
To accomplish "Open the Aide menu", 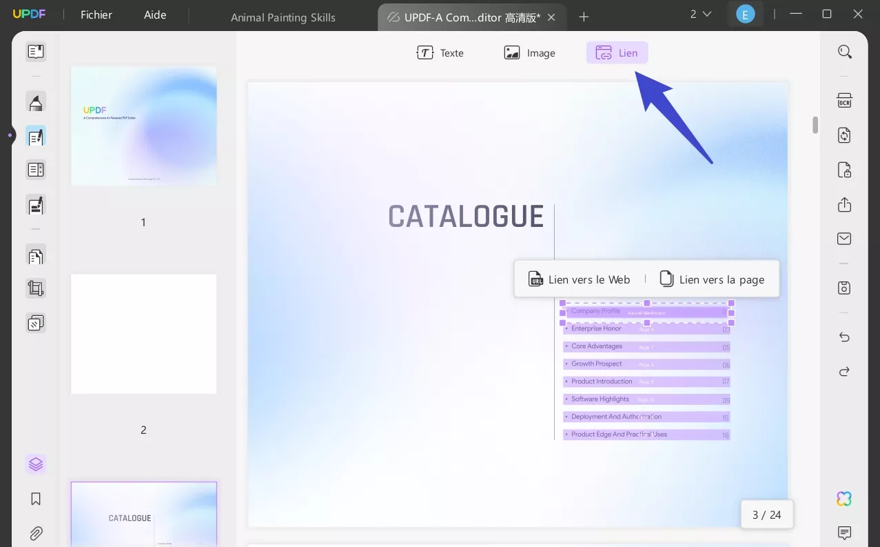I will (155, 14).
